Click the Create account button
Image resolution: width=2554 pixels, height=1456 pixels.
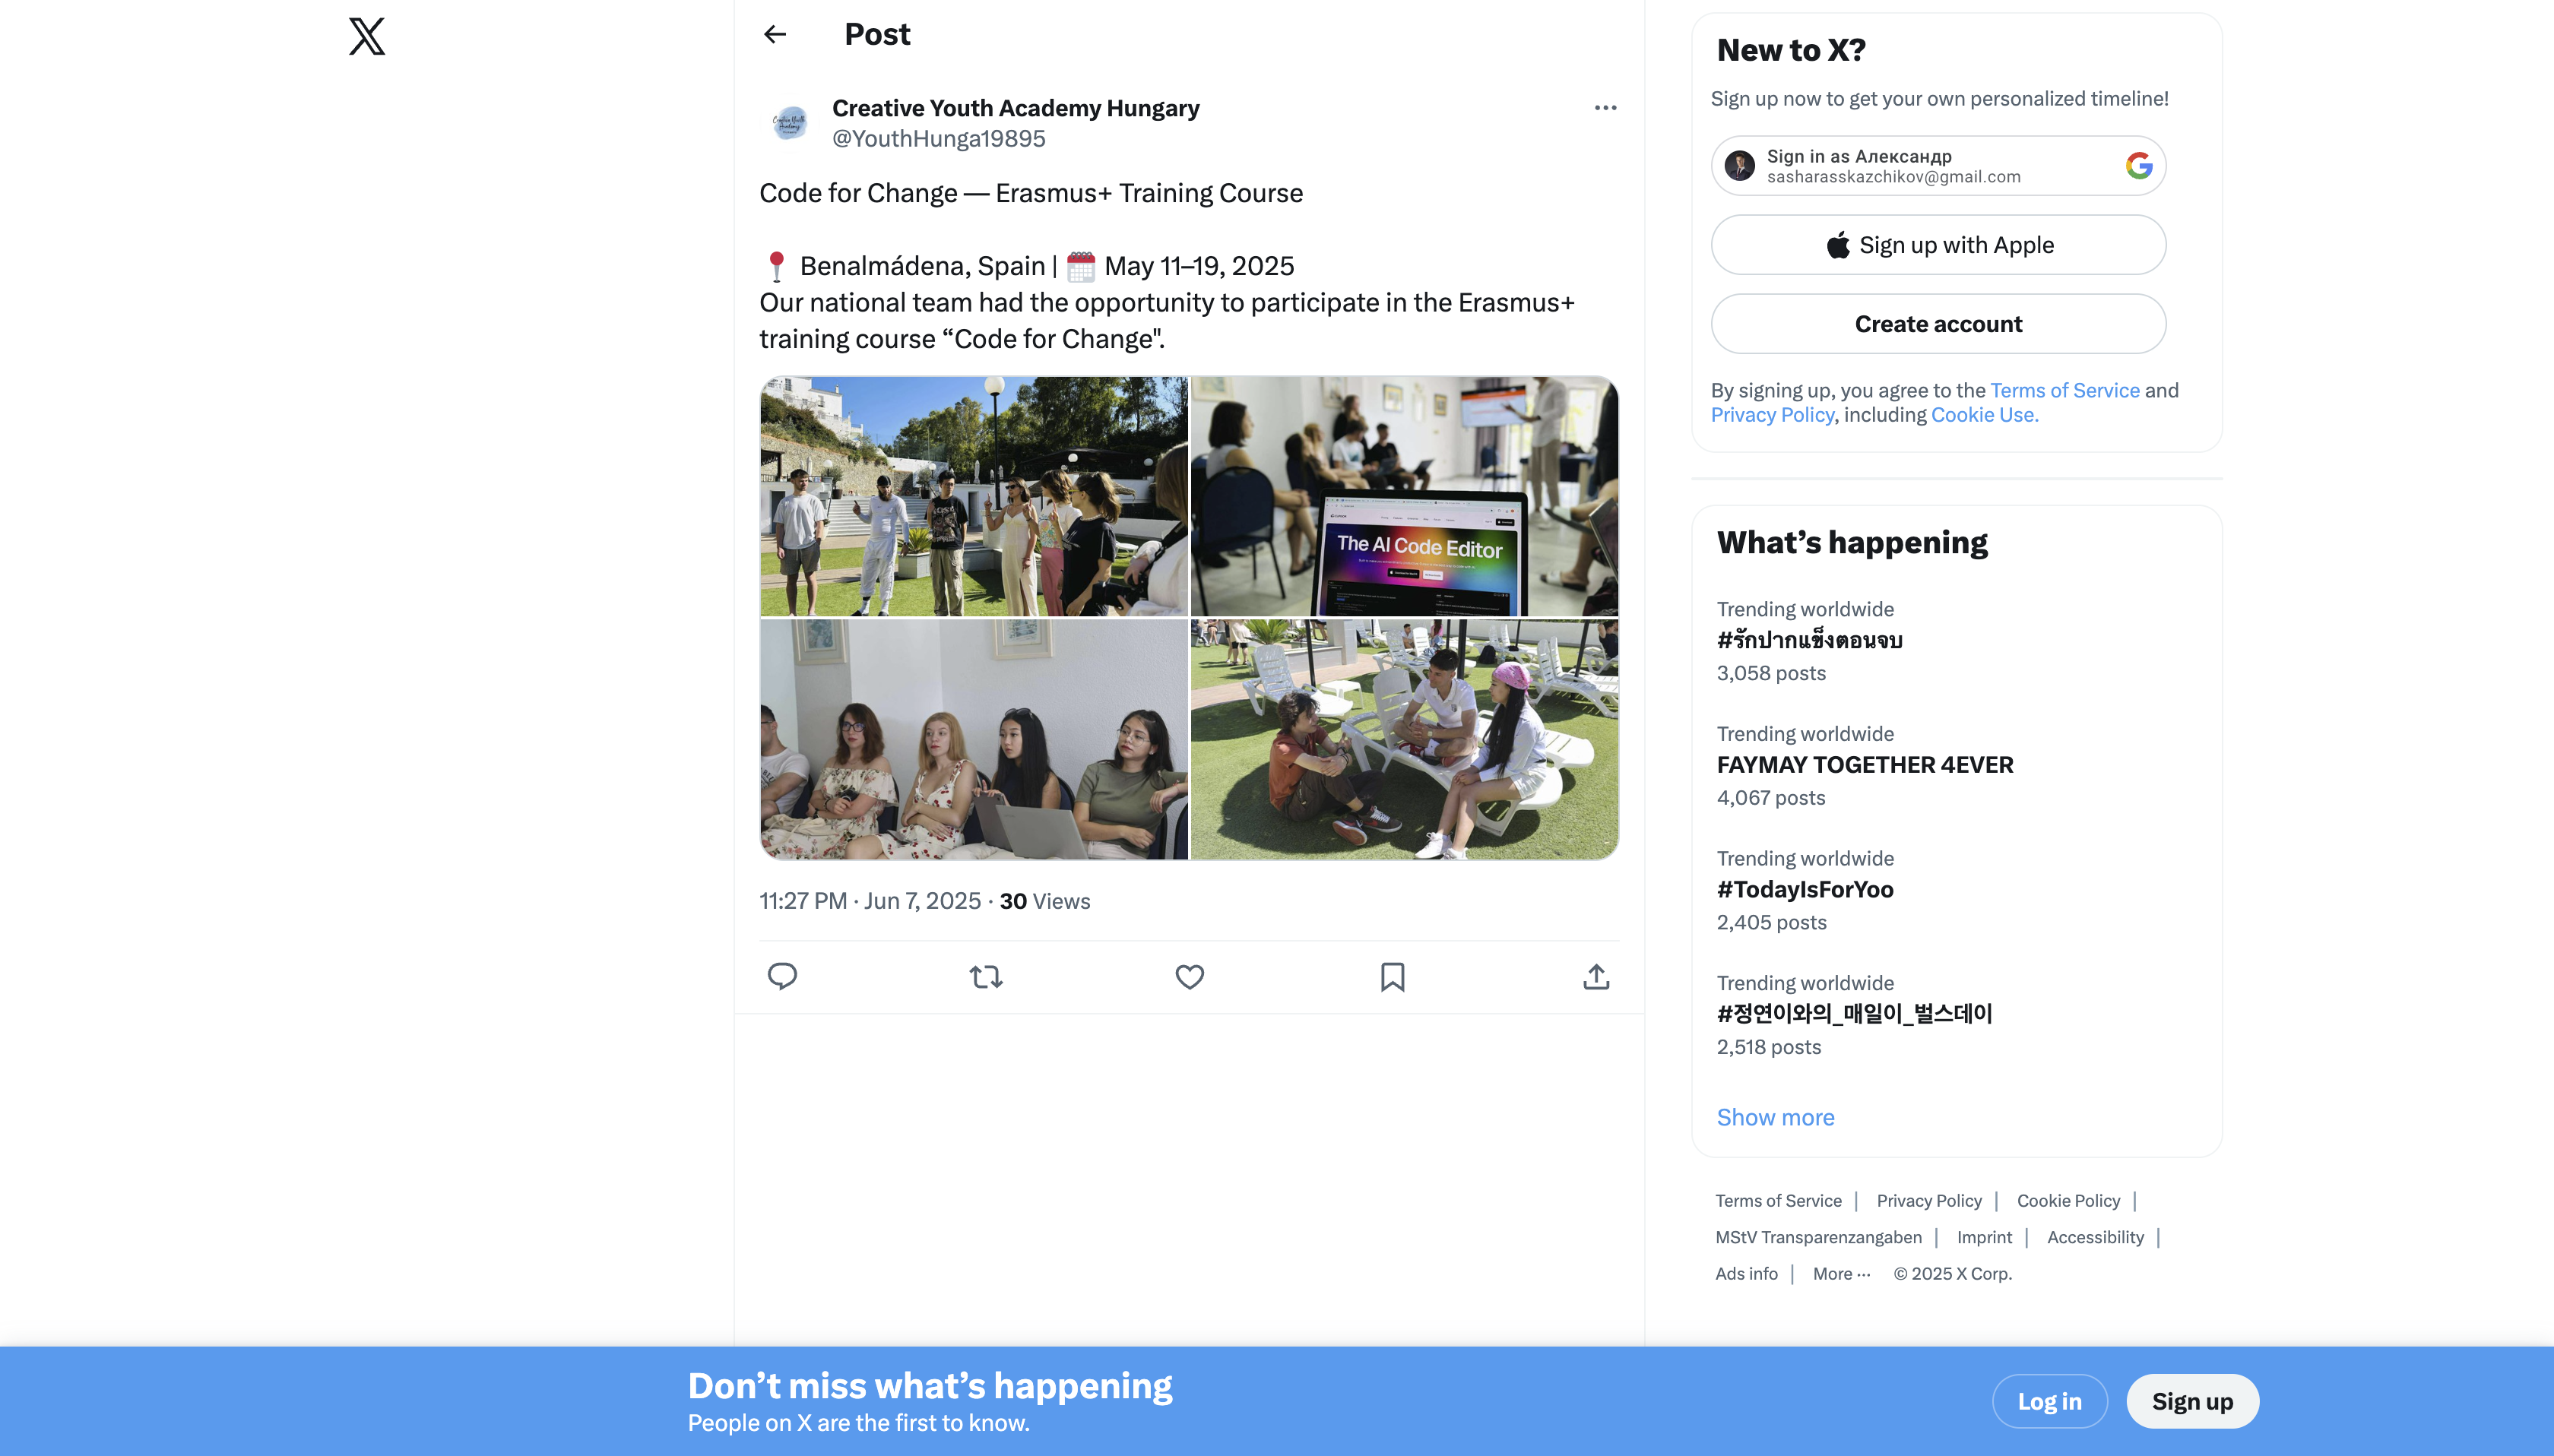click(x=1937, y=324)
